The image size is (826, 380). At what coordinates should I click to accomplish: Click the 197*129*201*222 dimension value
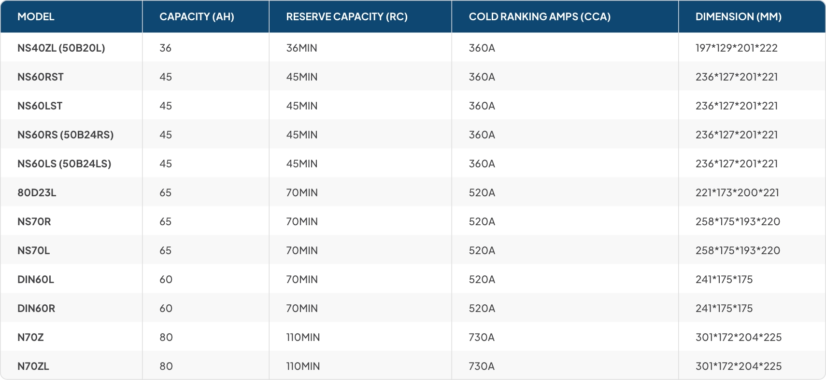tap(736, 48)
